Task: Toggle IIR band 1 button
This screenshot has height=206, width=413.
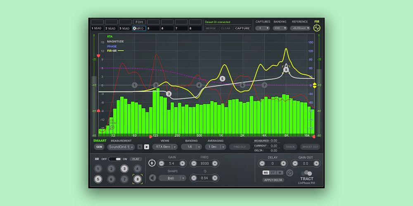Action: tap(98, 169)
